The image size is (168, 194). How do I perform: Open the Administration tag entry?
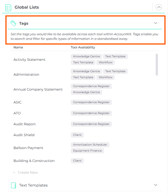(26, 75)
